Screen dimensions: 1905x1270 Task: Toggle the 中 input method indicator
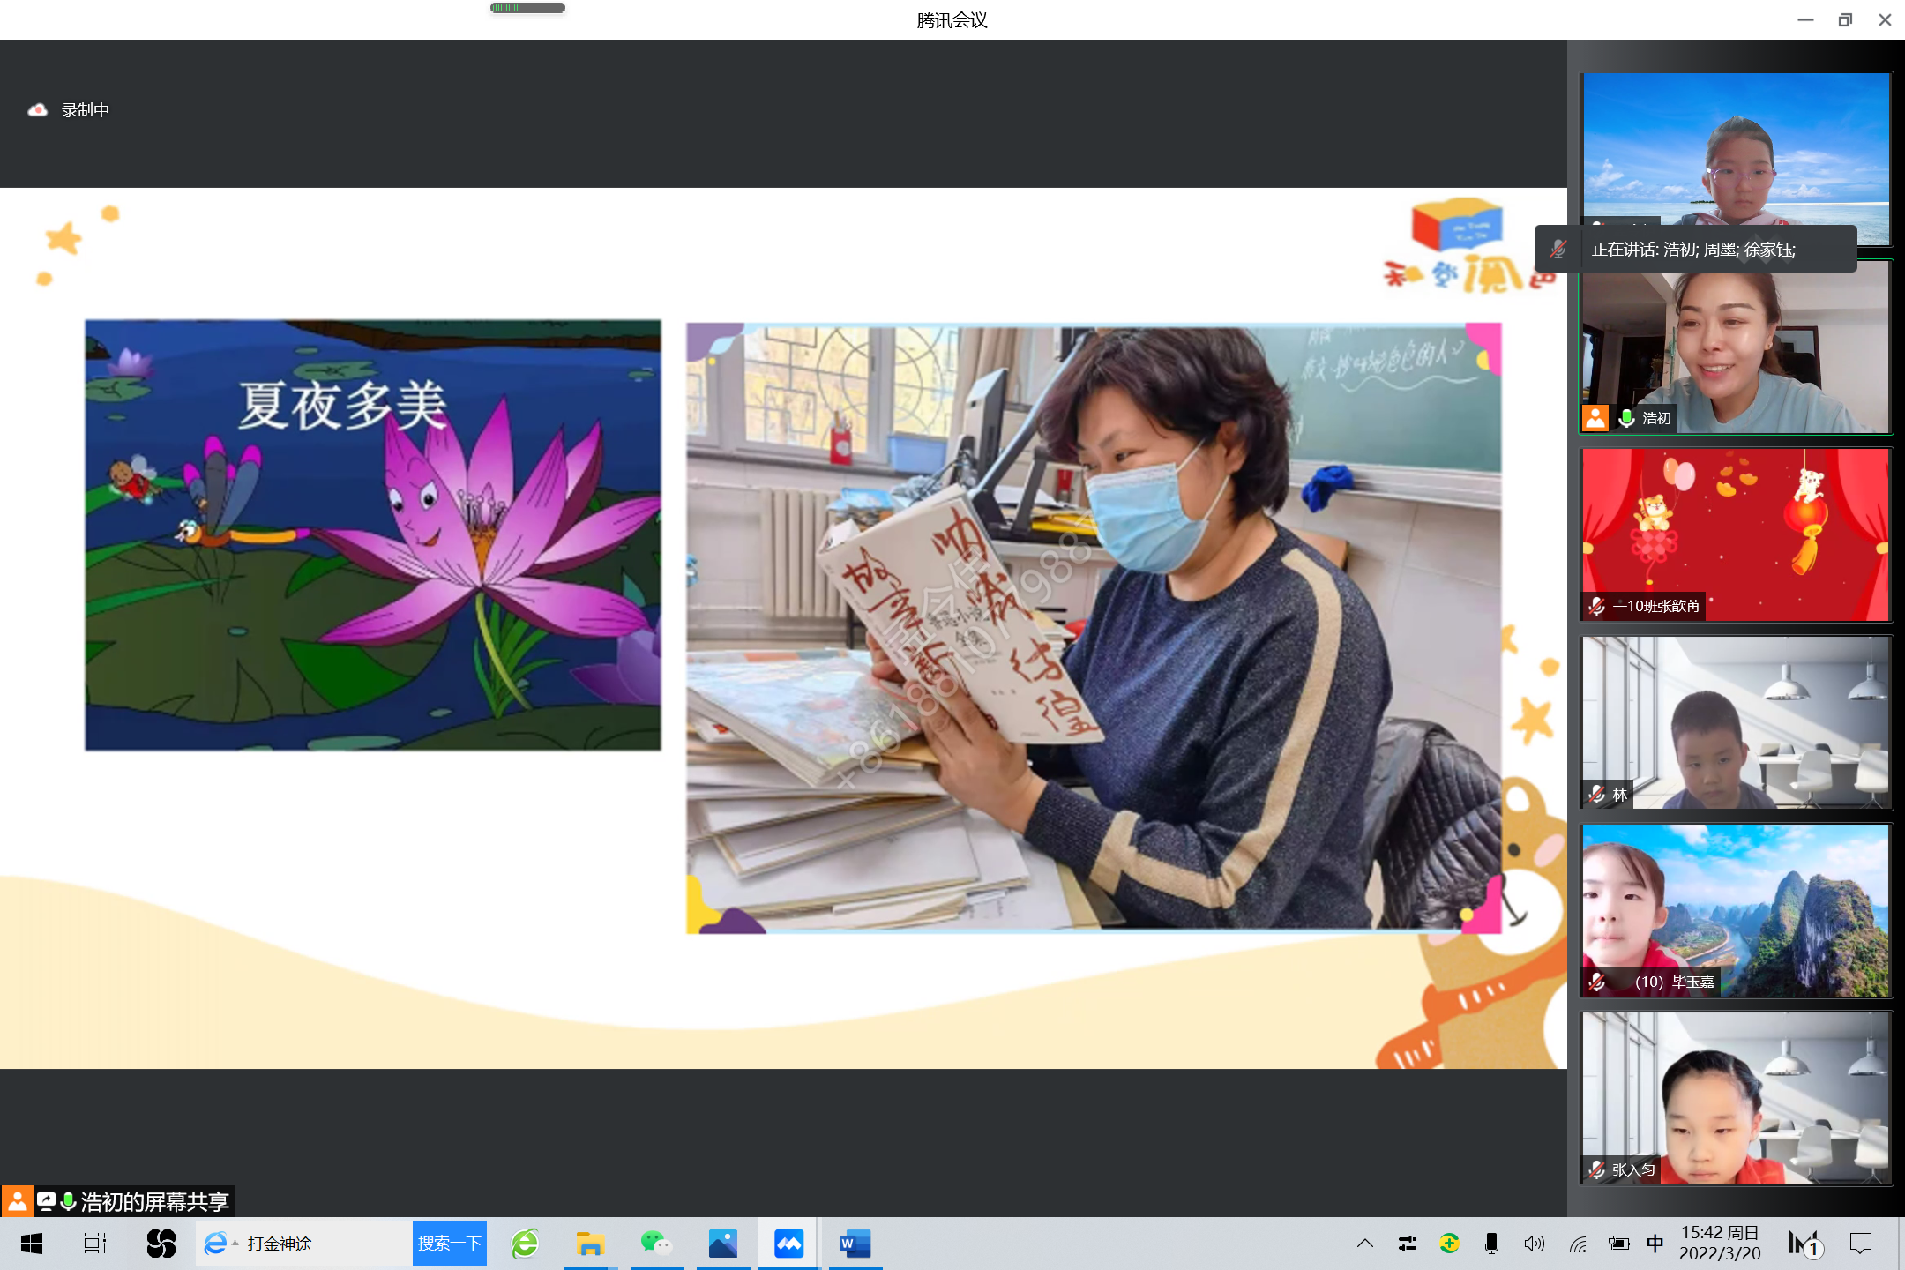coord(1655,1244)
